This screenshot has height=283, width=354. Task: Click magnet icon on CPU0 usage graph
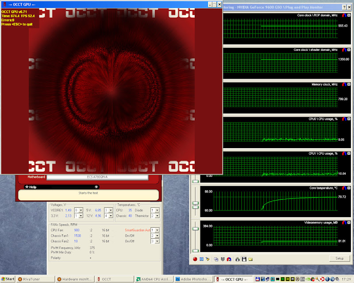[344, 119]
